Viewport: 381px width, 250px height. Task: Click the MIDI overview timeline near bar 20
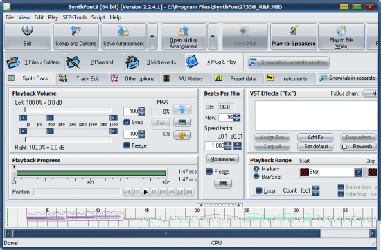click(x=197, y=217)
